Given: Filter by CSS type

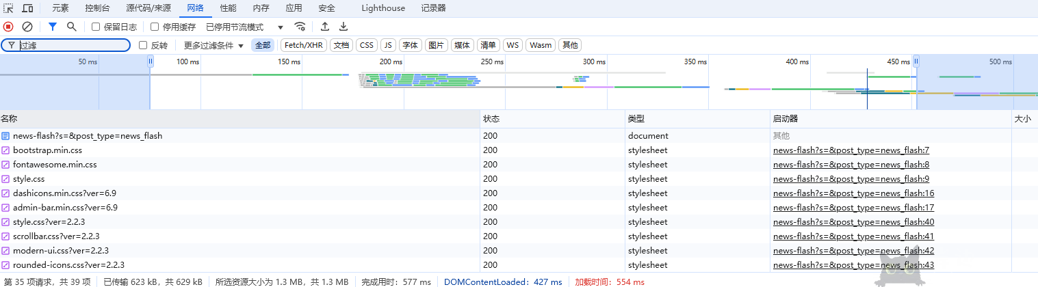Looking at the screenshot, I should [367, 45].
